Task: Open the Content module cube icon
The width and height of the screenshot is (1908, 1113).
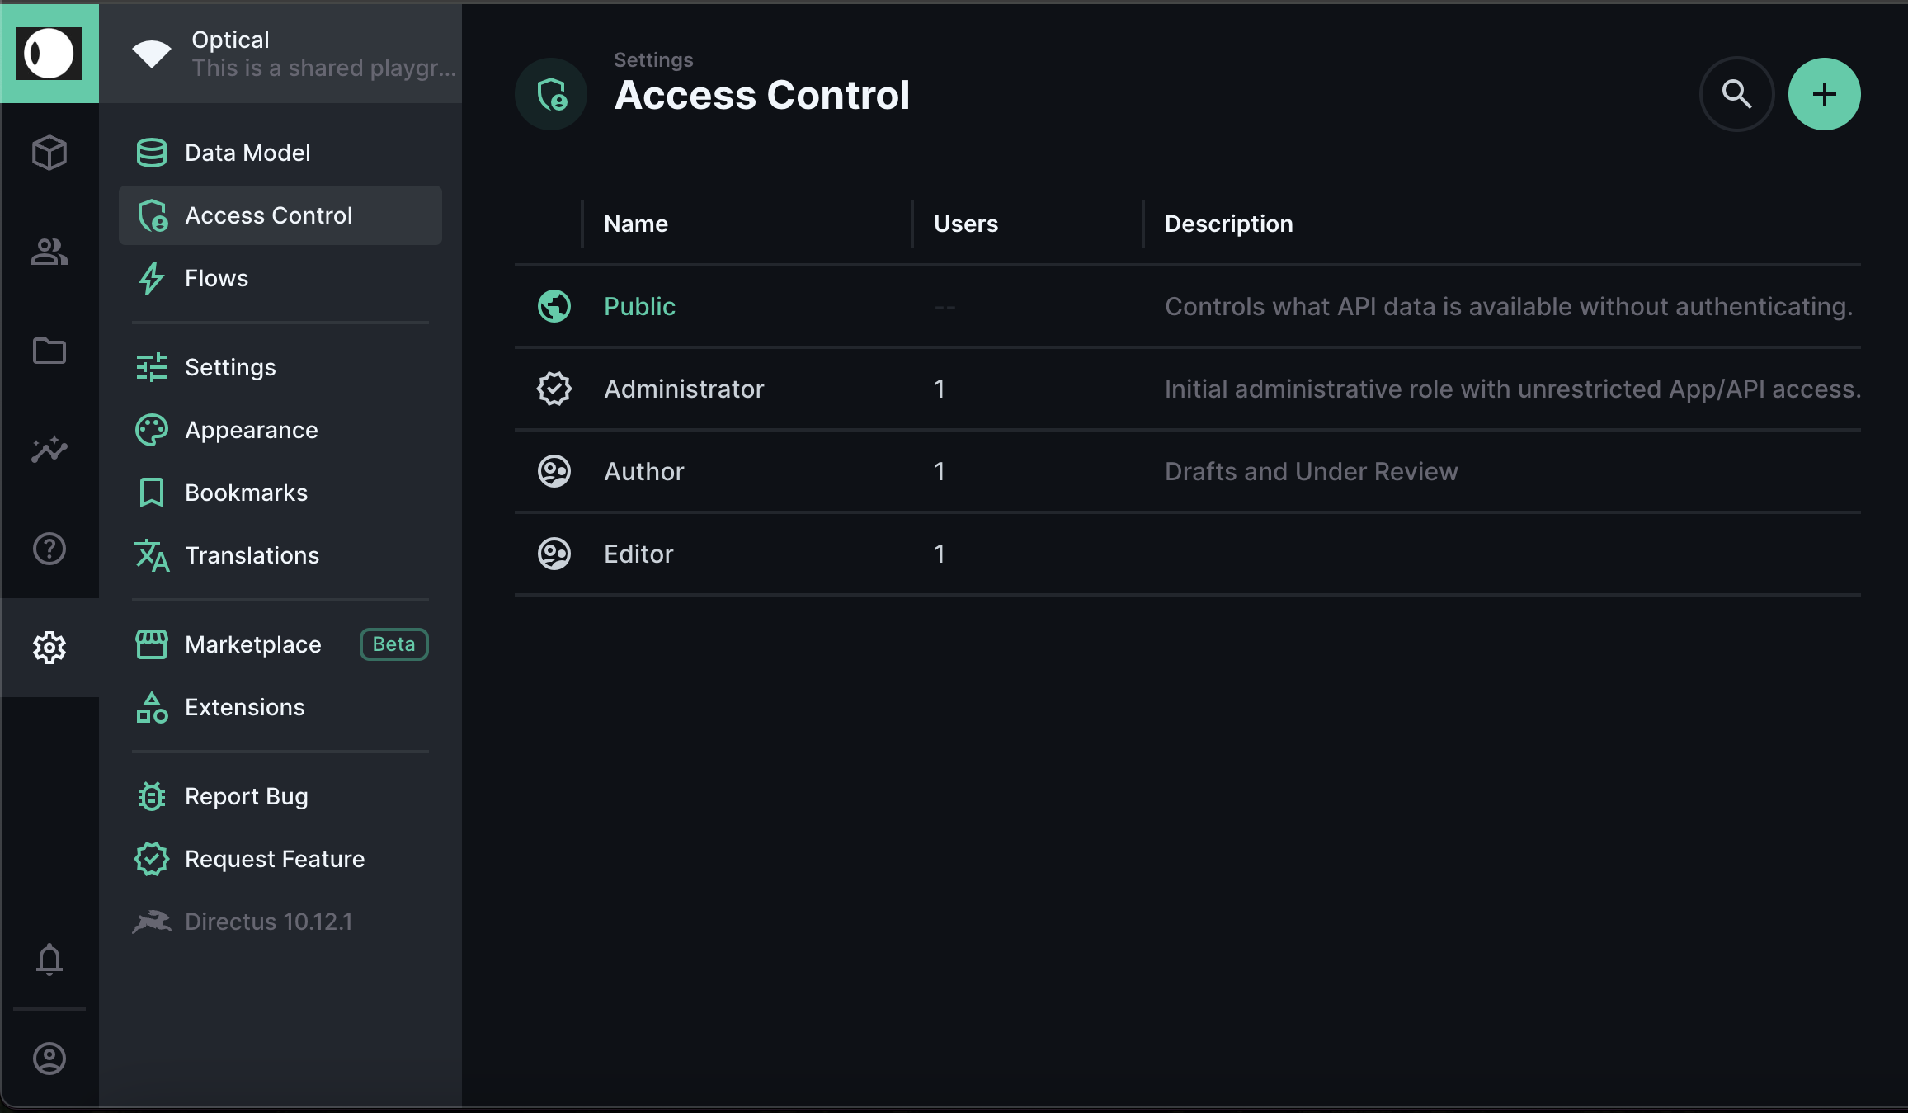Action: (x=49, y=153)
